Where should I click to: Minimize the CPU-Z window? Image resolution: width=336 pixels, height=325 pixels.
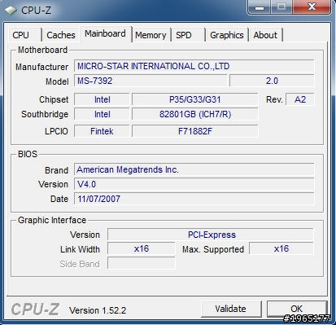(260, 7)
